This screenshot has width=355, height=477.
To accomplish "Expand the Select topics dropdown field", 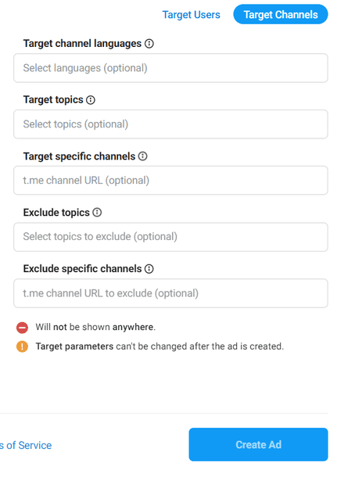I will coord(170,124).
